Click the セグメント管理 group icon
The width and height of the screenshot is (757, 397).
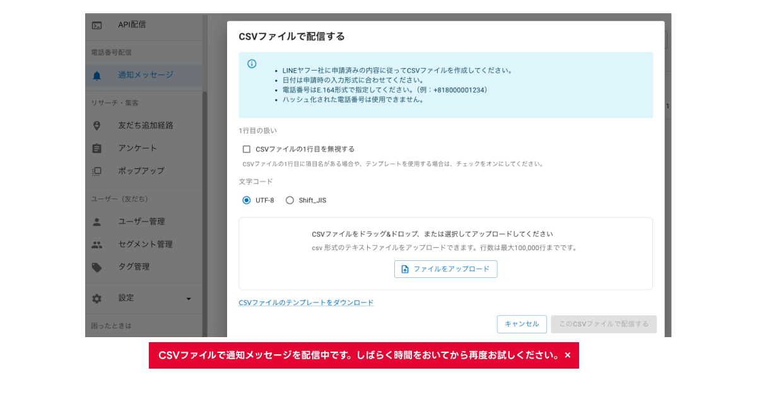click(97, 245)
